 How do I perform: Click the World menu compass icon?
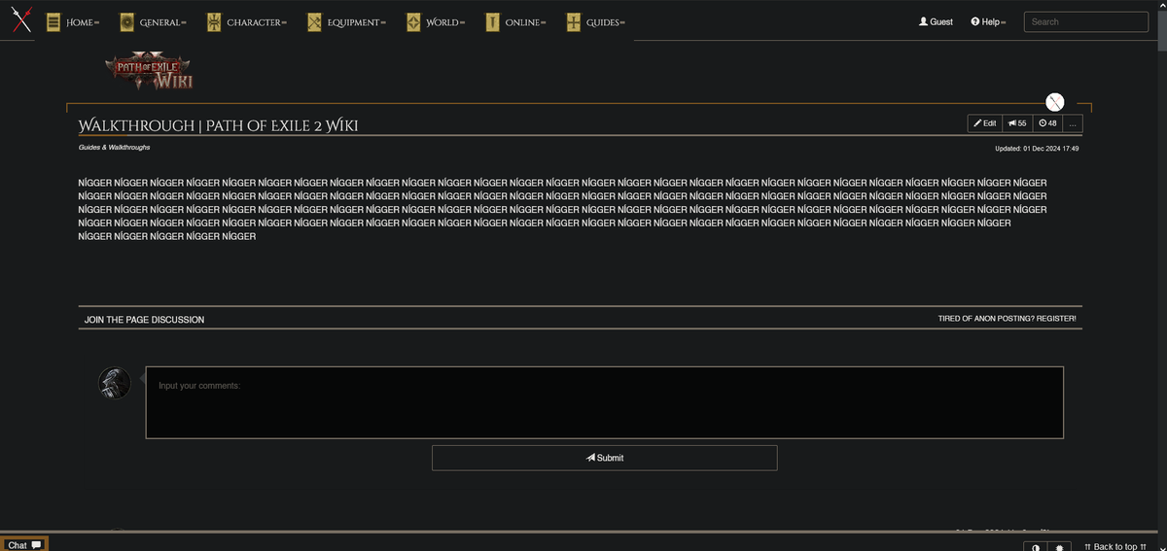pyautogui.click(x=413, y=22)
